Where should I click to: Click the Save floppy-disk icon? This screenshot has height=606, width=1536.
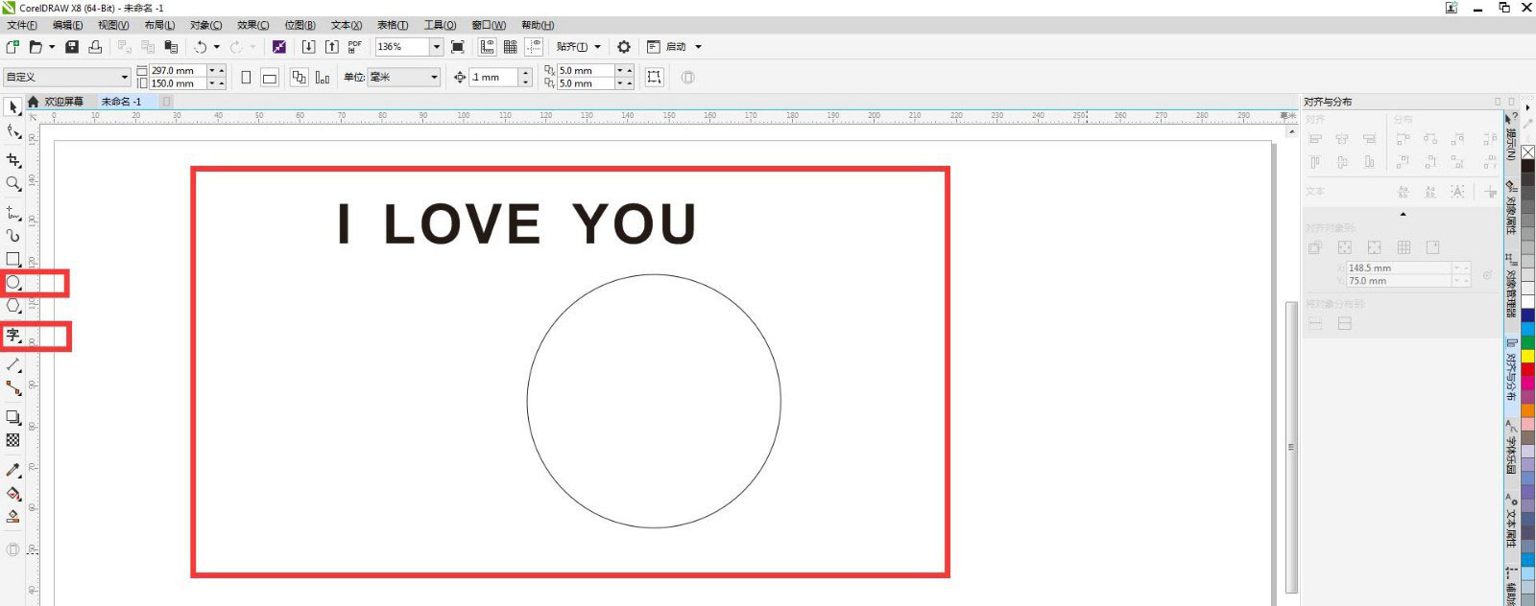pyautogui.click(x=72, y=47)
